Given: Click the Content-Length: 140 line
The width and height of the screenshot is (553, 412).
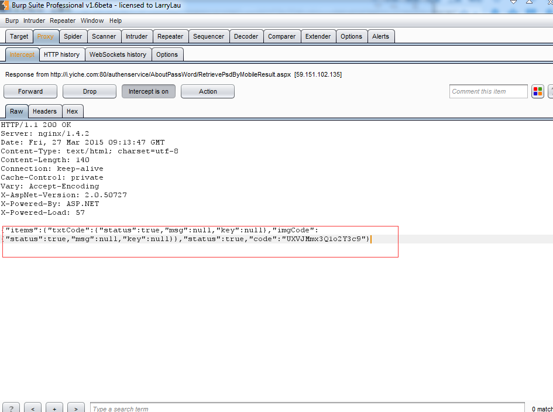Looking at the screenshot, I should 45,160.
